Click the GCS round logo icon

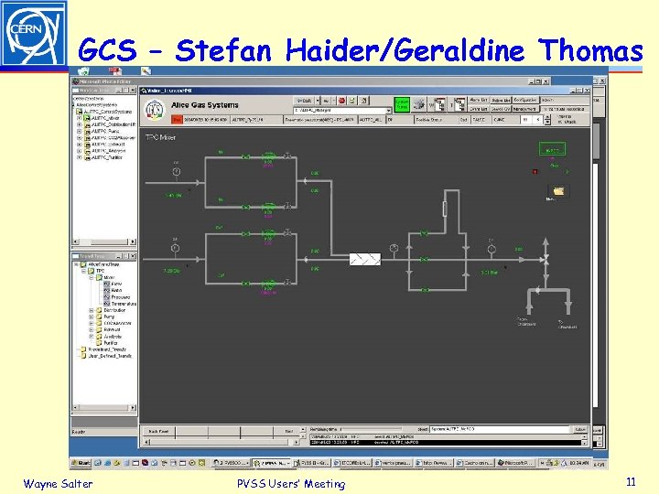pyautogui.click(x=155, y=110)
